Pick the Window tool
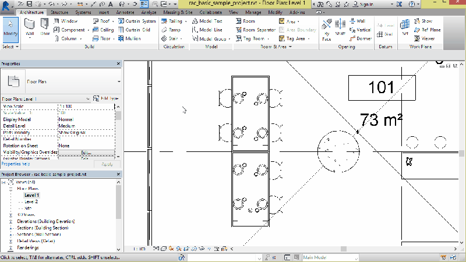Screen dimensions: 466x262 [x=66, y=21]
